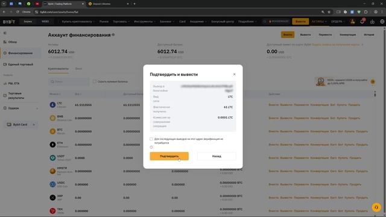
Task: Click the BTC coin icon
Action: pyautogui.click(x=52, y=131)
